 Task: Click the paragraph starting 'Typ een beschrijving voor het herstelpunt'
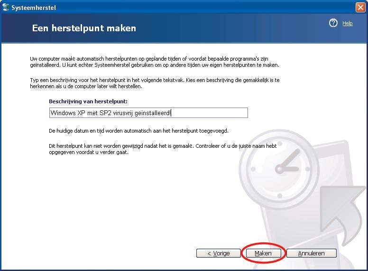(x=155, y=83)
